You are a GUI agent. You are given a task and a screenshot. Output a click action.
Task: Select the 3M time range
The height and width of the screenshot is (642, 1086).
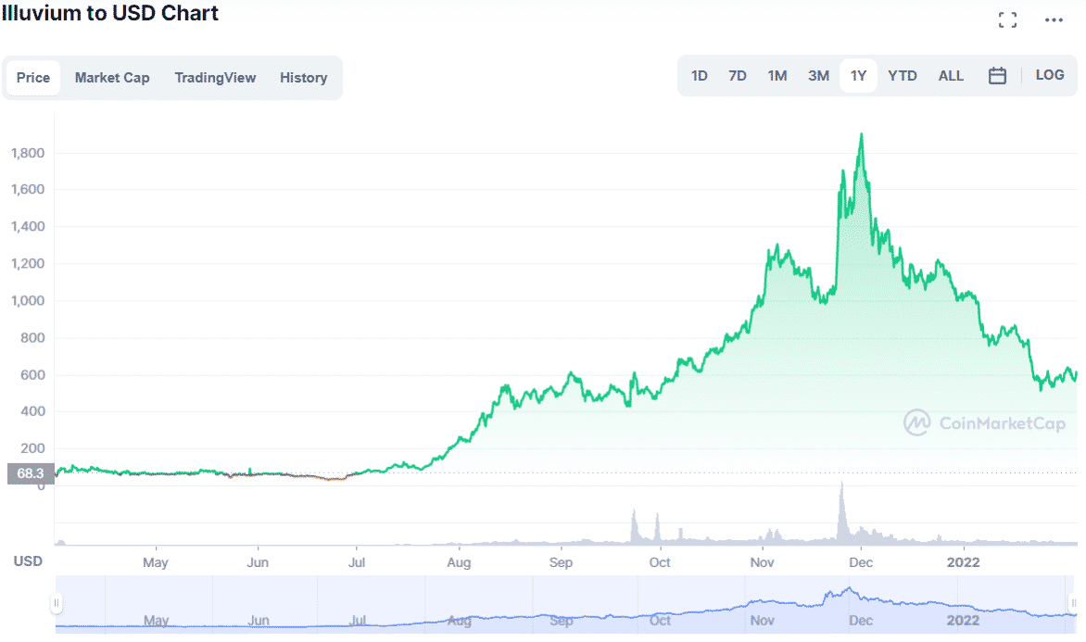tap(818, 75)
